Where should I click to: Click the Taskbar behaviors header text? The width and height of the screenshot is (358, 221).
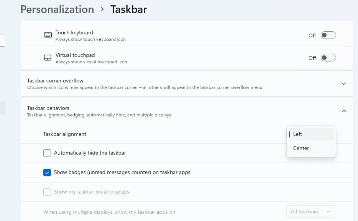pyautogui.click(x=48, y=108)
